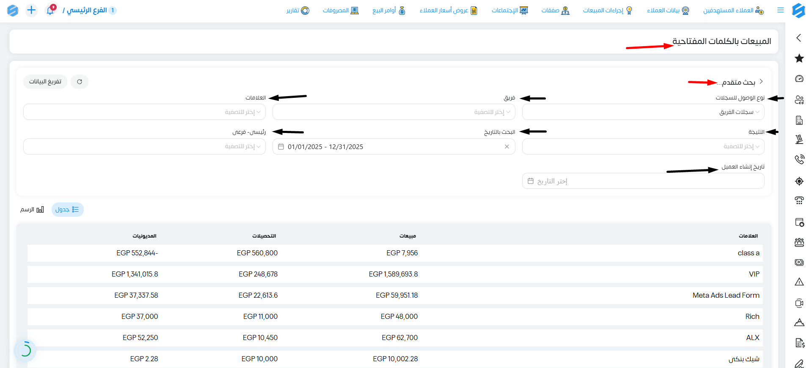Open the تقارير reports menu
Viewport: 812px width, 368px height.
coord(298,10)
